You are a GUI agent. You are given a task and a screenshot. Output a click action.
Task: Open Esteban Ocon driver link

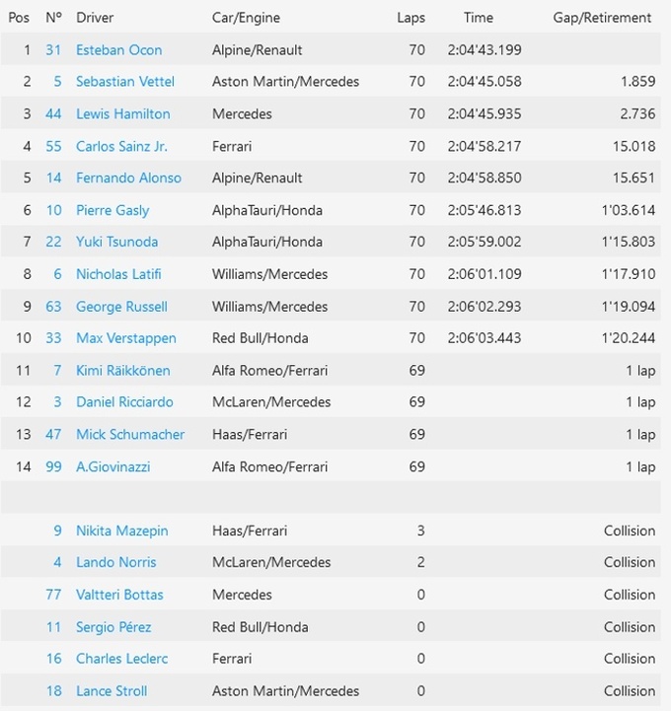coord(118,50)
